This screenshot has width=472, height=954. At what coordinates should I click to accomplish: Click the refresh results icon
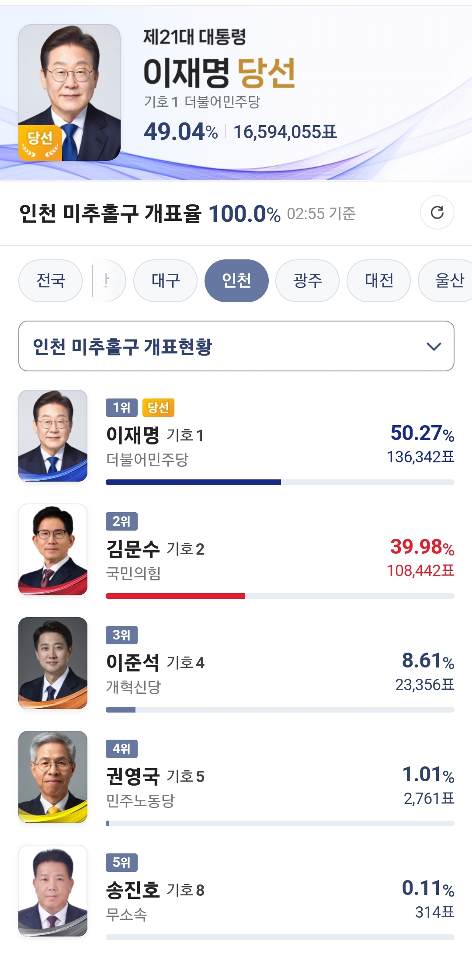(x=437, y=213)
